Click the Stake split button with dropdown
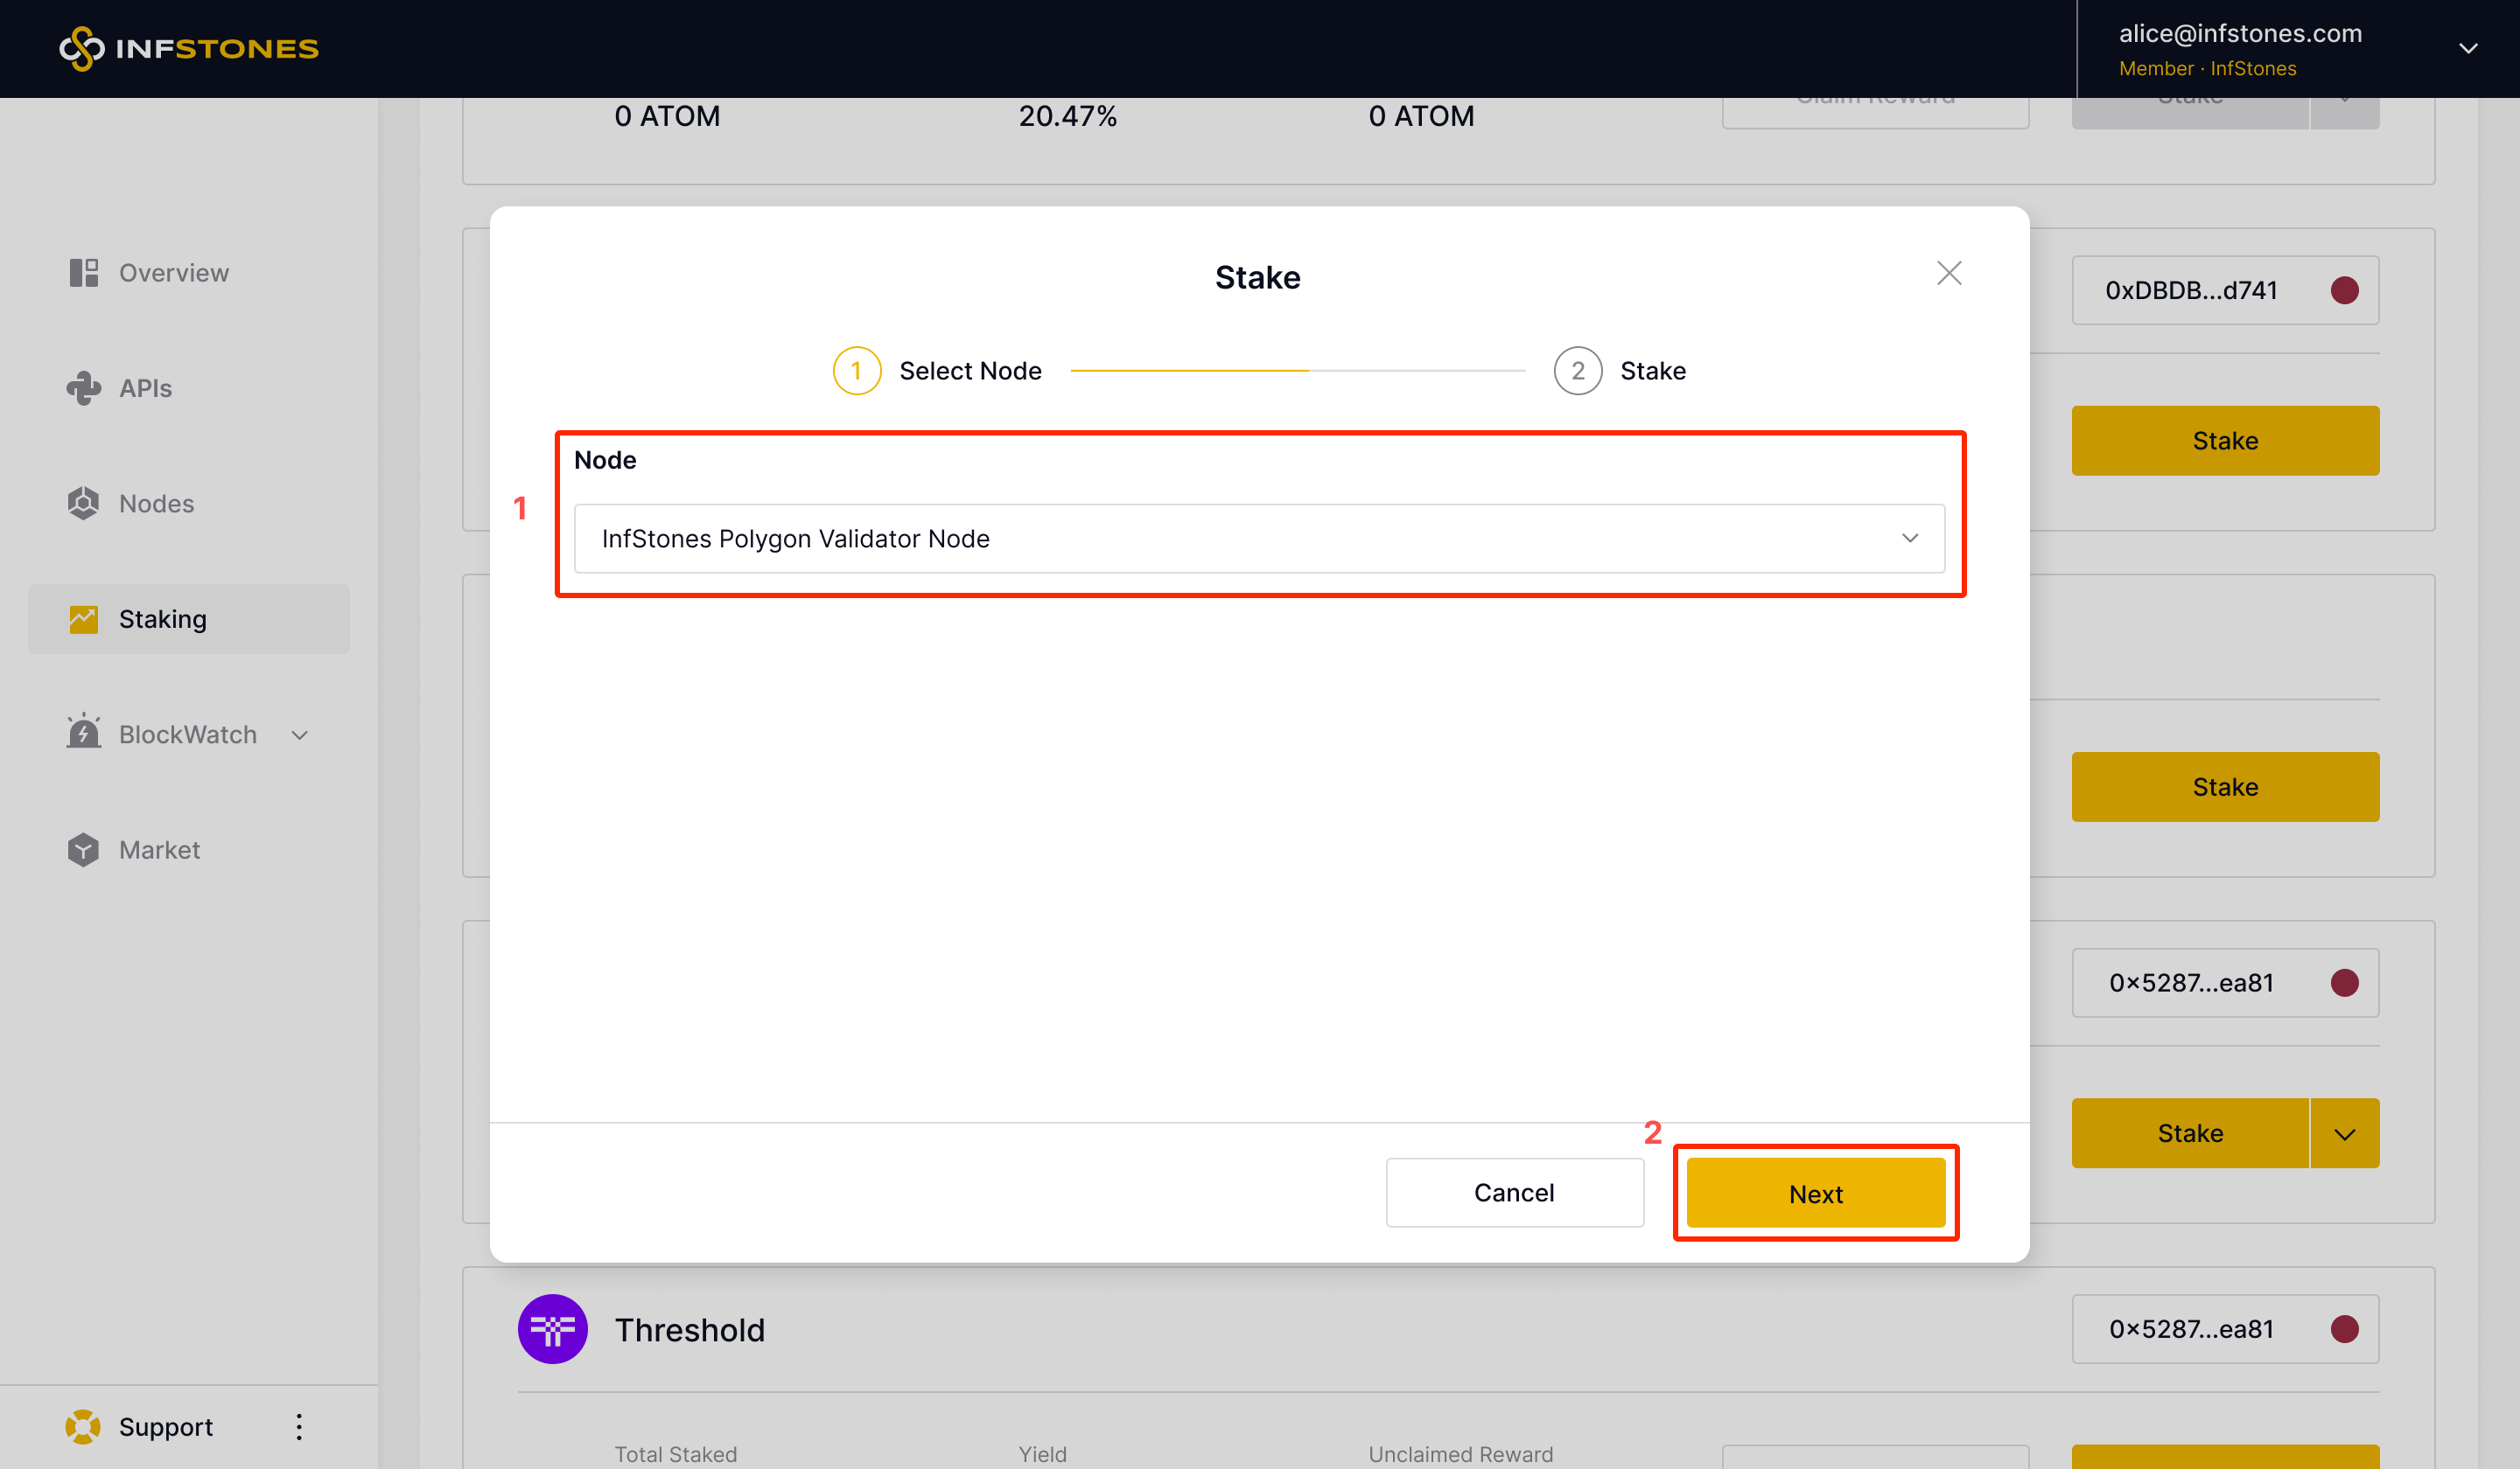The height and width of the screenshot is (1469, 2520). point(2190,1133)
